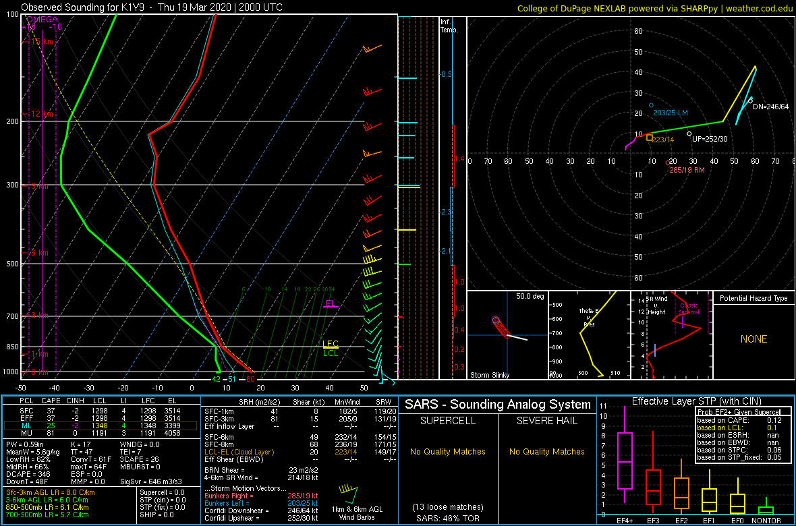This screenshot has height=526, width=796.
Task: Click the magenta OMEGA label
Action: [42, 20]
